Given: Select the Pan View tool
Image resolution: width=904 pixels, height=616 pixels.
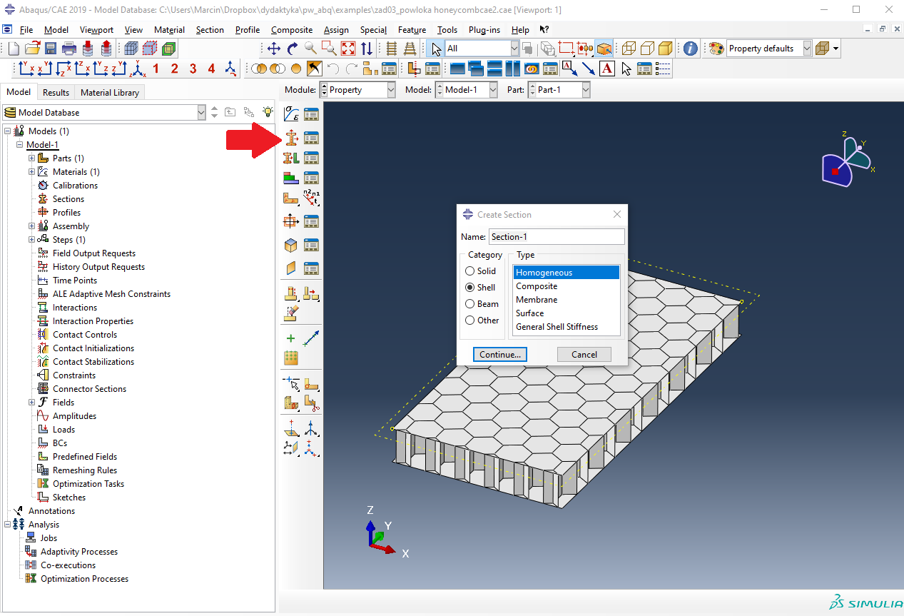Looking at the screenshot, I should 274,49.
